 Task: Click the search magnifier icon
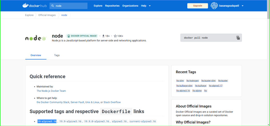coord(53,6)
